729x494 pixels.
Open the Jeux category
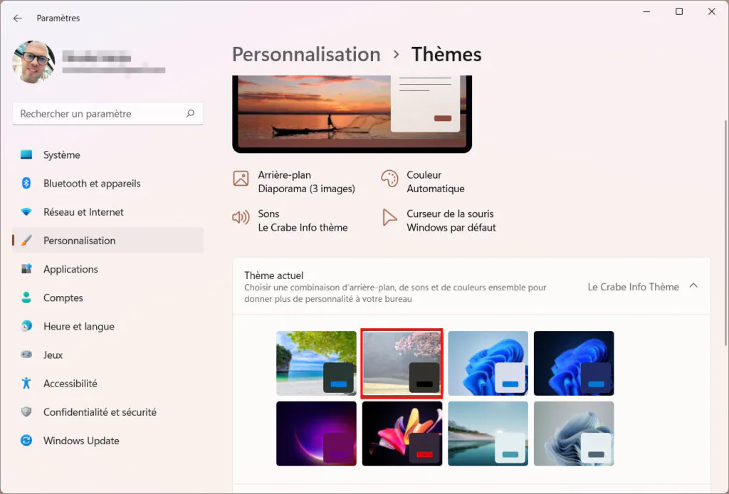108,354
